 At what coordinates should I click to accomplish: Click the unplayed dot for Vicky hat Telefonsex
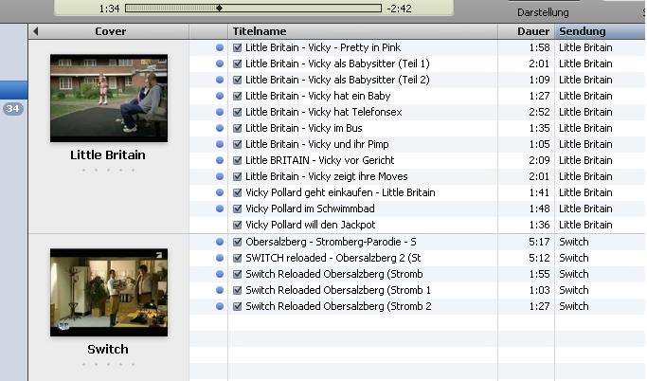pos(220,112)
